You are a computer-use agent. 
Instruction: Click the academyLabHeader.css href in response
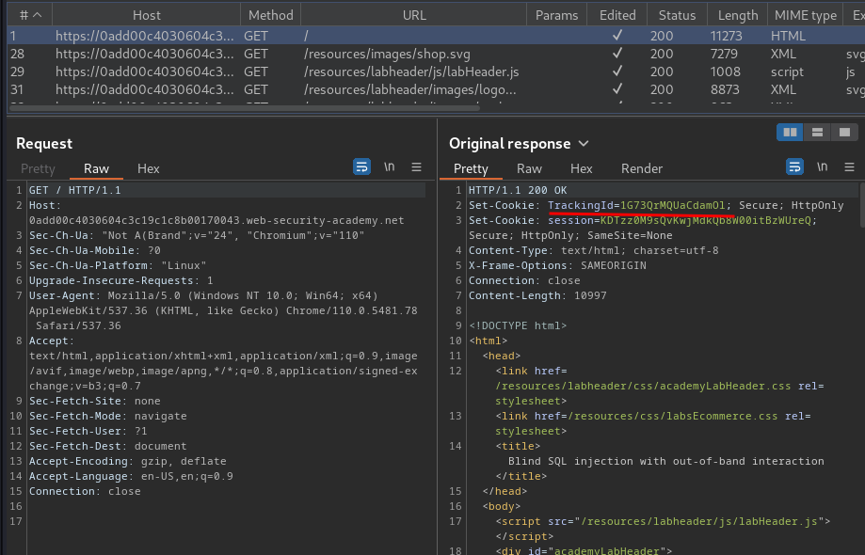tap(643, 387)
